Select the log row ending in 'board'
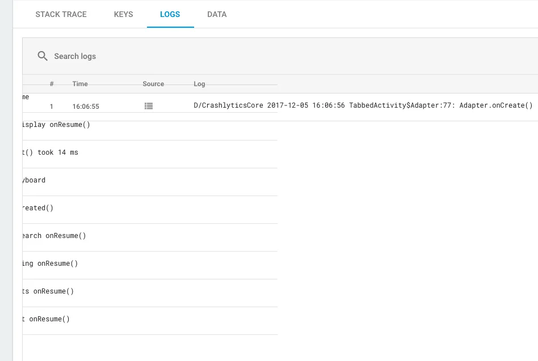The width and height of the screenshot is (538, 361). point(150,182)
